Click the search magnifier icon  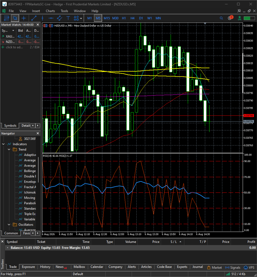(221, 18)
